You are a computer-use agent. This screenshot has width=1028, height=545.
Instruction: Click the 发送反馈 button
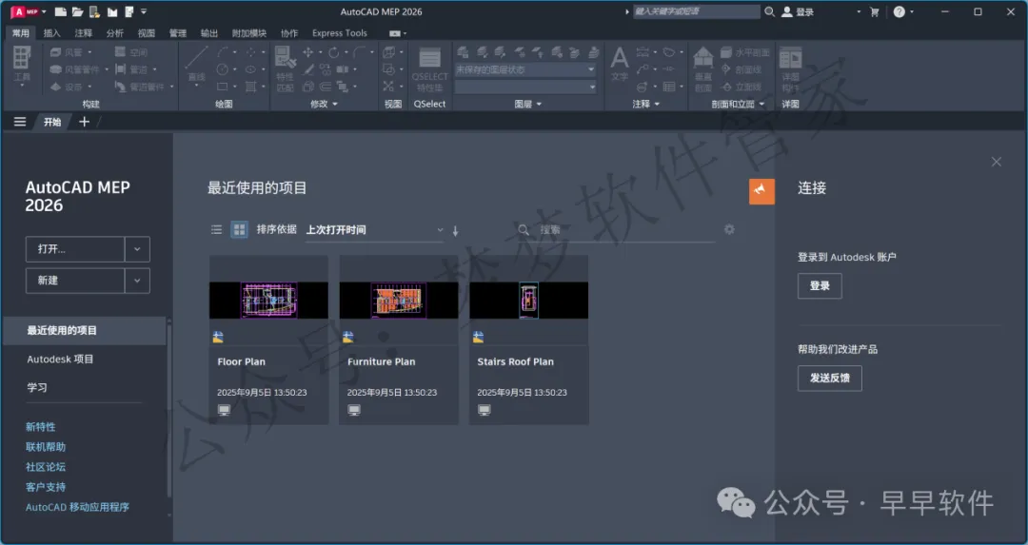829,378
